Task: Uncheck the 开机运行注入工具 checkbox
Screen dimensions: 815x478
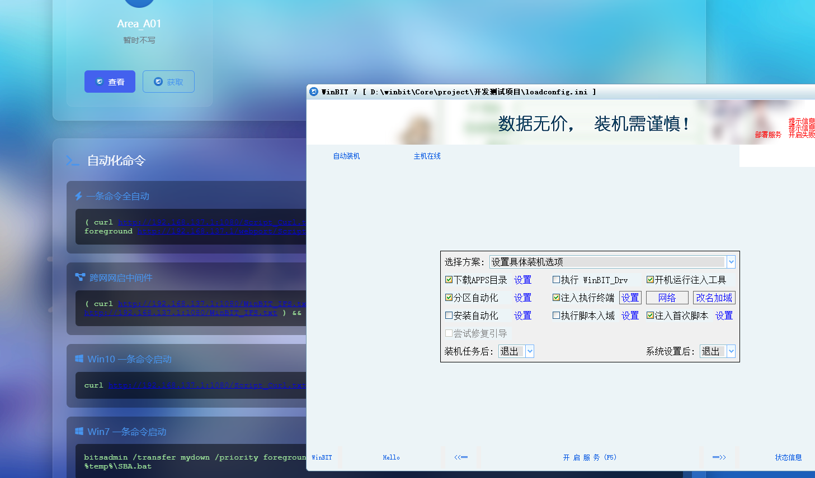Action: tap(650, 280)
